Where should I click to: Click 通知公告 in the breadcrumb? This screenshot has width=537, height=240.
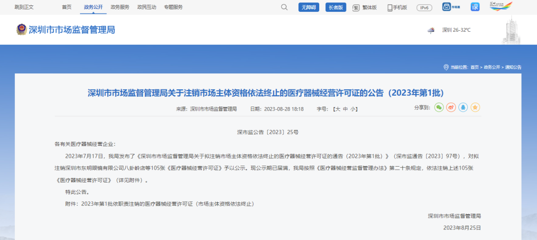pos(514,67)
